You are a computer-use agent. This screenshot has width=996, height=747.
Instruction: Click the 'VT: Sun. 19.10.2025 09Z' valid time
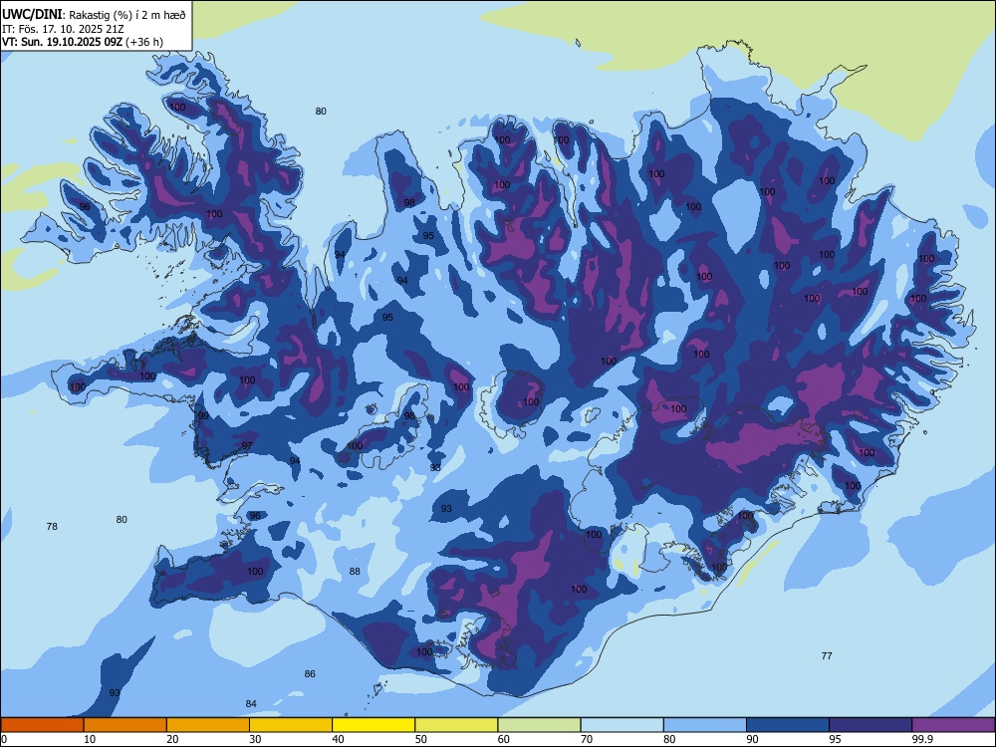[x=62, y=42]
